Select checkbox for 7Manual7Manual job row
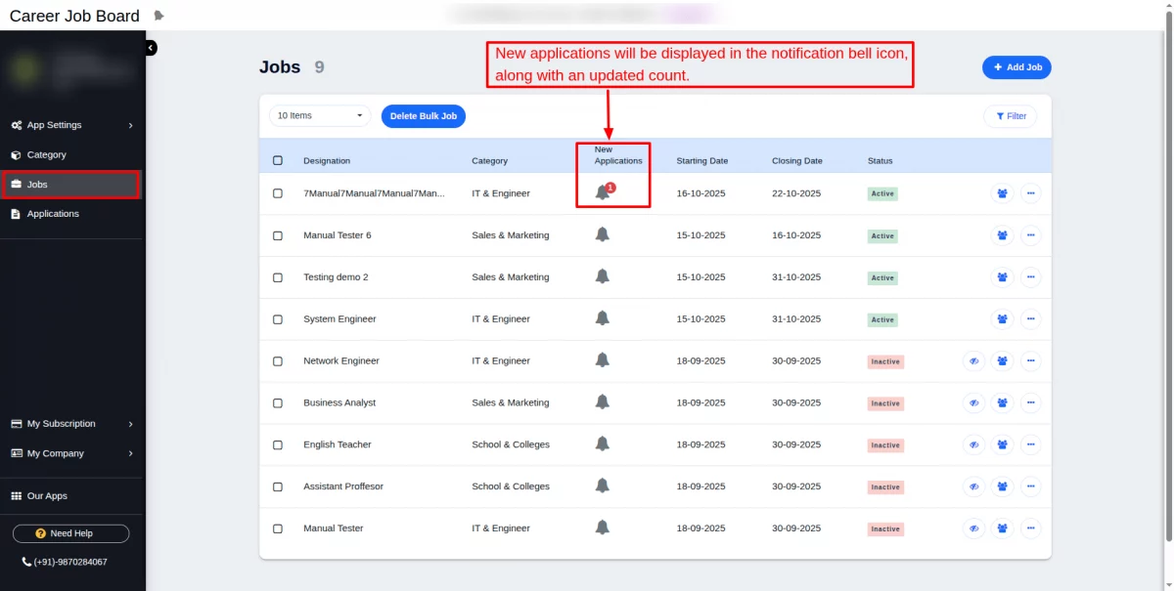 278,193
